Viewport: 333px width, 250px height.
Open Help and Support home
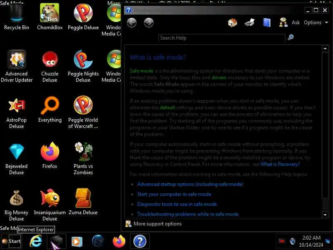click(x=232, y=22)
